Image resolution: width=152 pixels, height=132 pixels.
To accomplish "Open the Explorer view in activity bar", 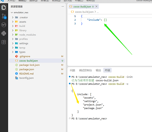I will coord(4,7).
